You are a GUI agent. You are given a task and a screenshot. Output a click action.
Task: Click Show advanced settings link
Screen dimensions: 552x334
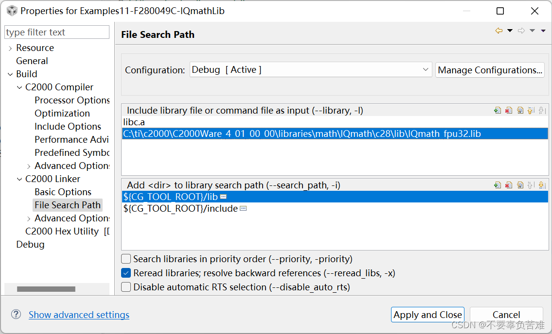79,315
